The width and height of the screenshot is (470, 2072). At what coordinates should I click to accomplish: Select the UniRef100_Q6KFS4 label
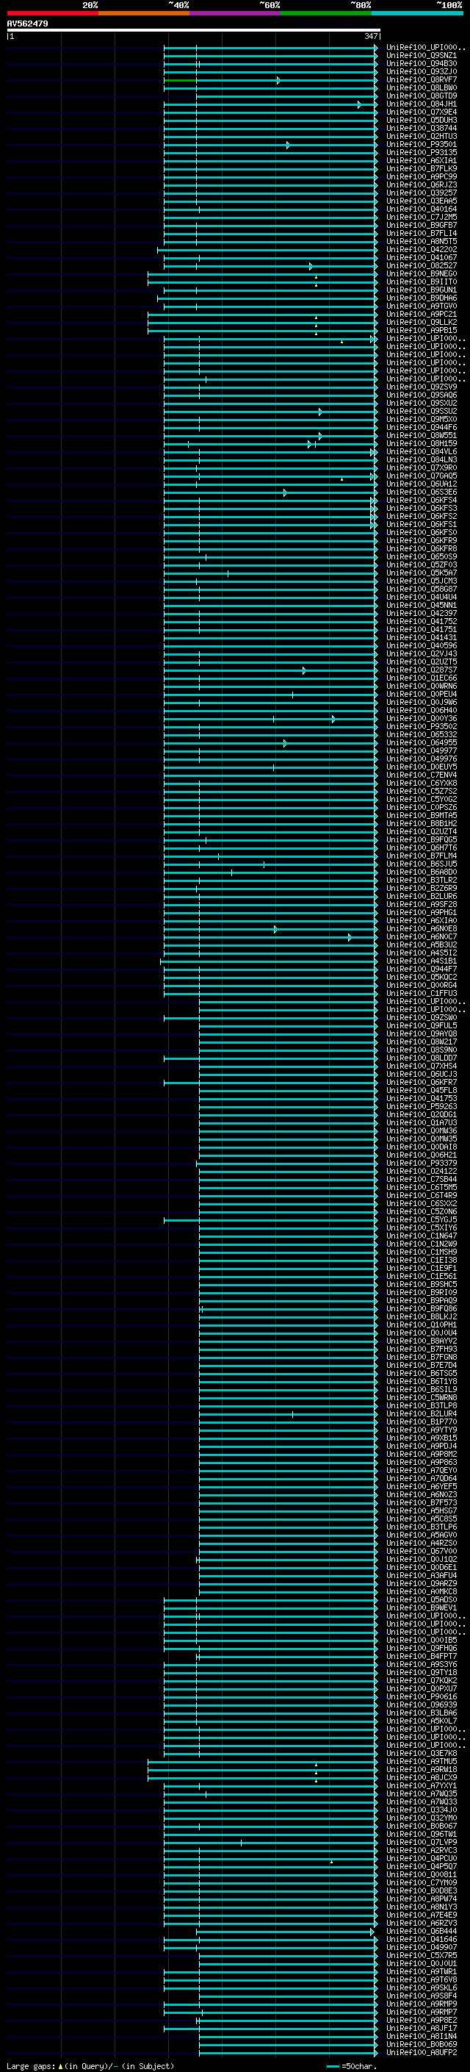[x=422, y=500]
